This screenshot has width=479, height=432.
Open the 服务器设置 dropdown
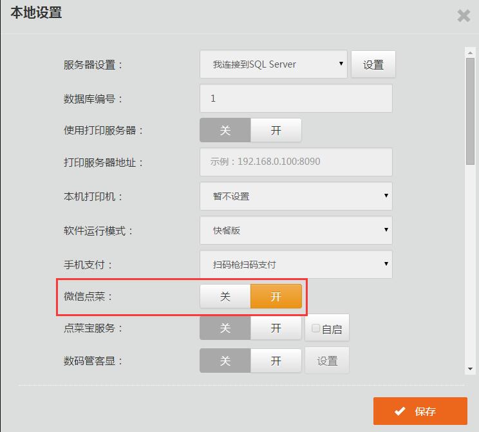click(274, 64)
